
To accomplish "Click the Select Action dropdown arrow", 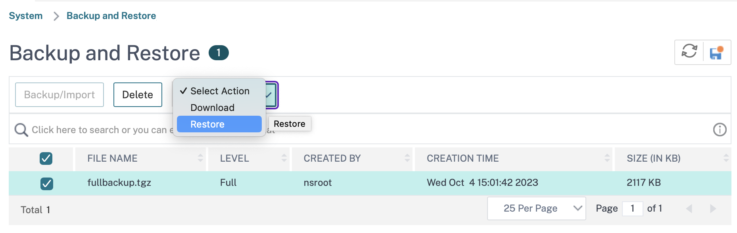I will 269,95.
